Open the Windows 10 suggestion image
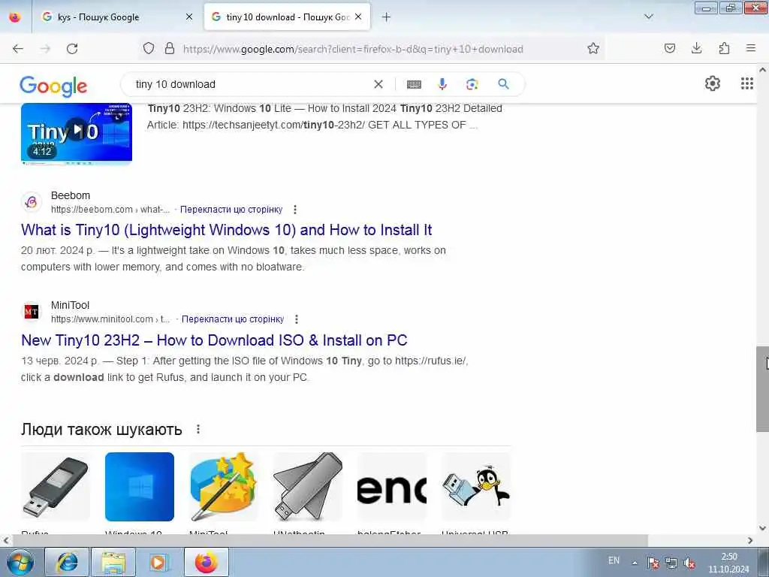The height and width of the screenshot is (577, 769). coord(139,487)
